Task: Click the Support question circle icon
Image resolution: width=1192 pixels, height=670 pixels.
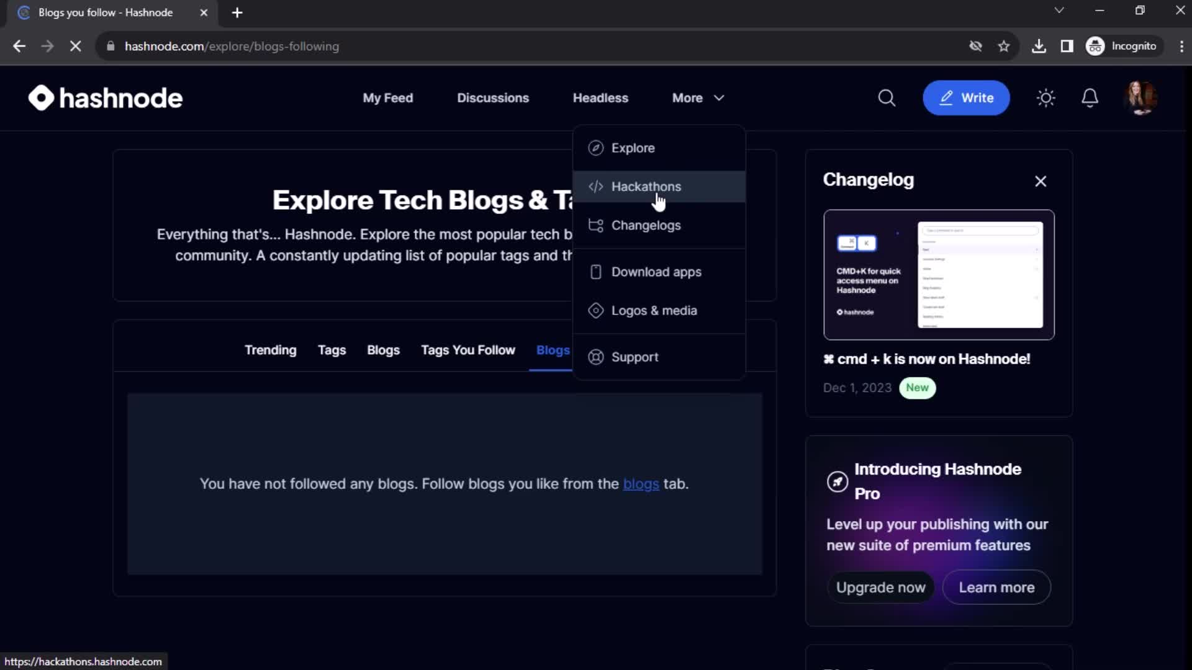Action: tap(597, 357)
